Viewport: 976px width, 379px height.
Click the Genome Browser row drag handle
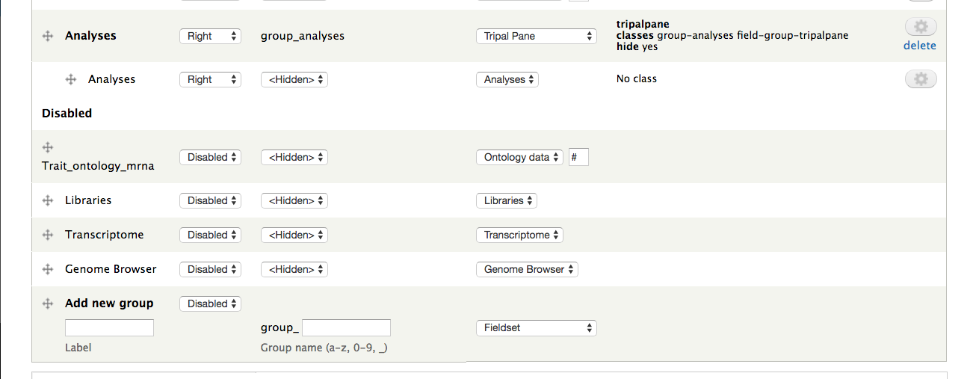point(48,269)
